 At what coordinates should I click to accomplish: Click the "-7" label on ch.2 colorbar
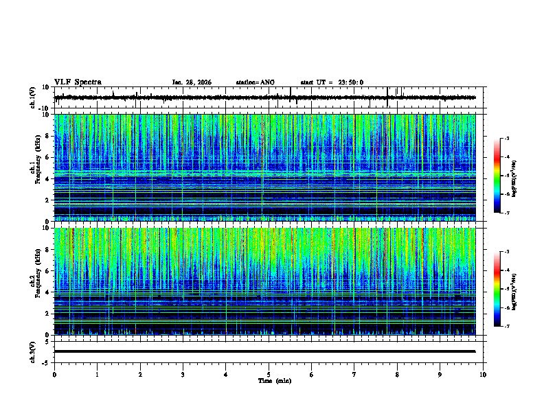coord(507,326)
